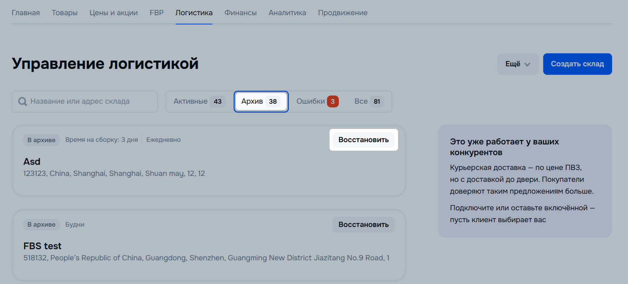Open the Ошибки filter tab

(317, 101)
